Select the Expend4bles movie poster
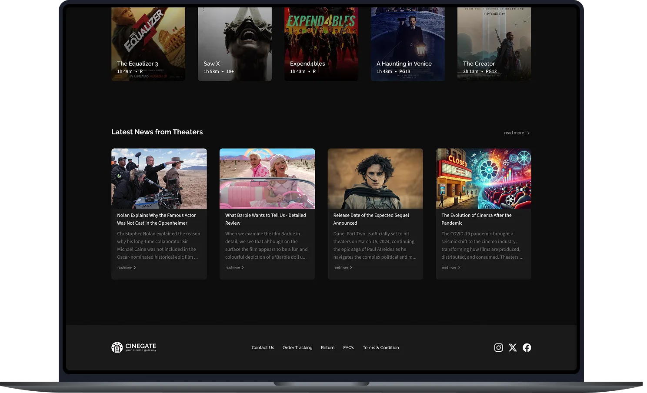This screenshot has height=393, width=647. tap(321, 44)
